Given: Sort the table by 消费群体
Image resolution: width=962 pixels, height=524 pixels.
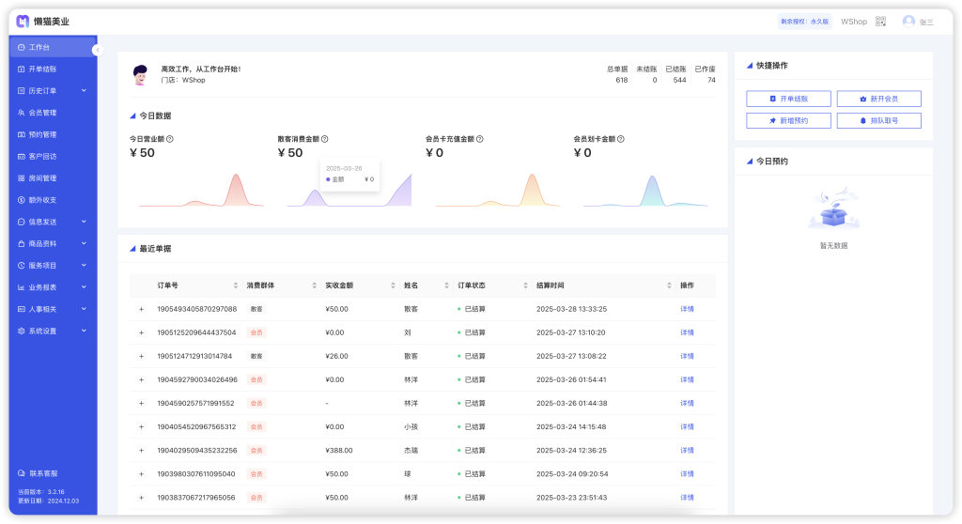Looking at the screenshot, I should [x=314, y=285].
